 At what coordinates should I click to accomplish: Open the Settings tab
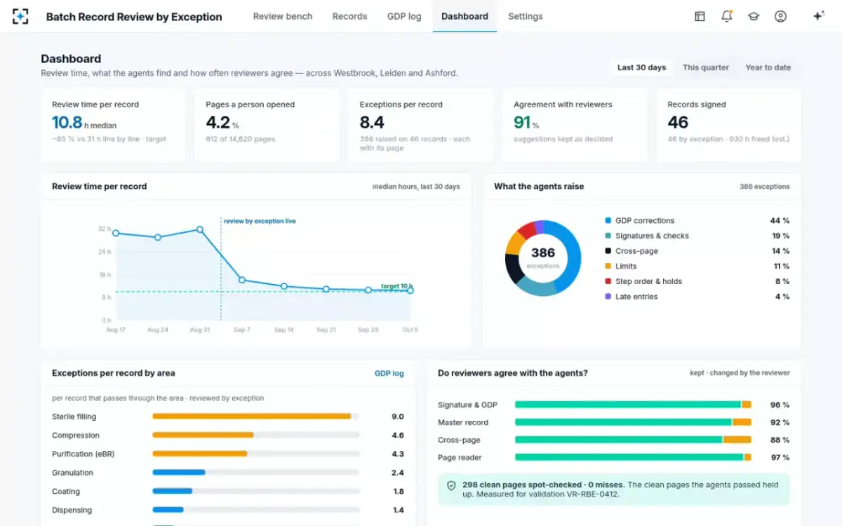[526, 16]
